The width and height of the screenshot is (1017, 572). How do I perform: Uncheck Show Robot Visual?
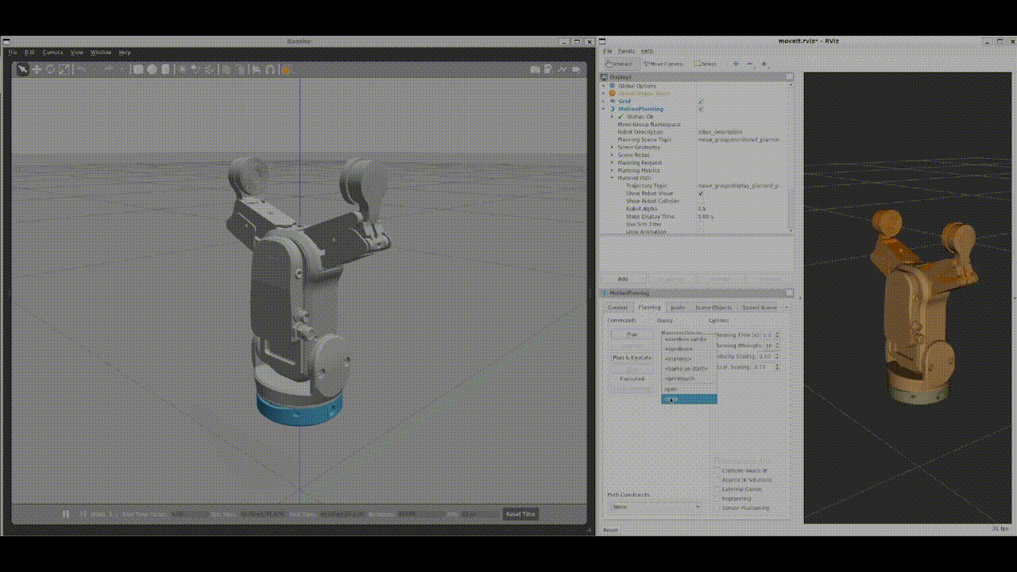point(700,193)
